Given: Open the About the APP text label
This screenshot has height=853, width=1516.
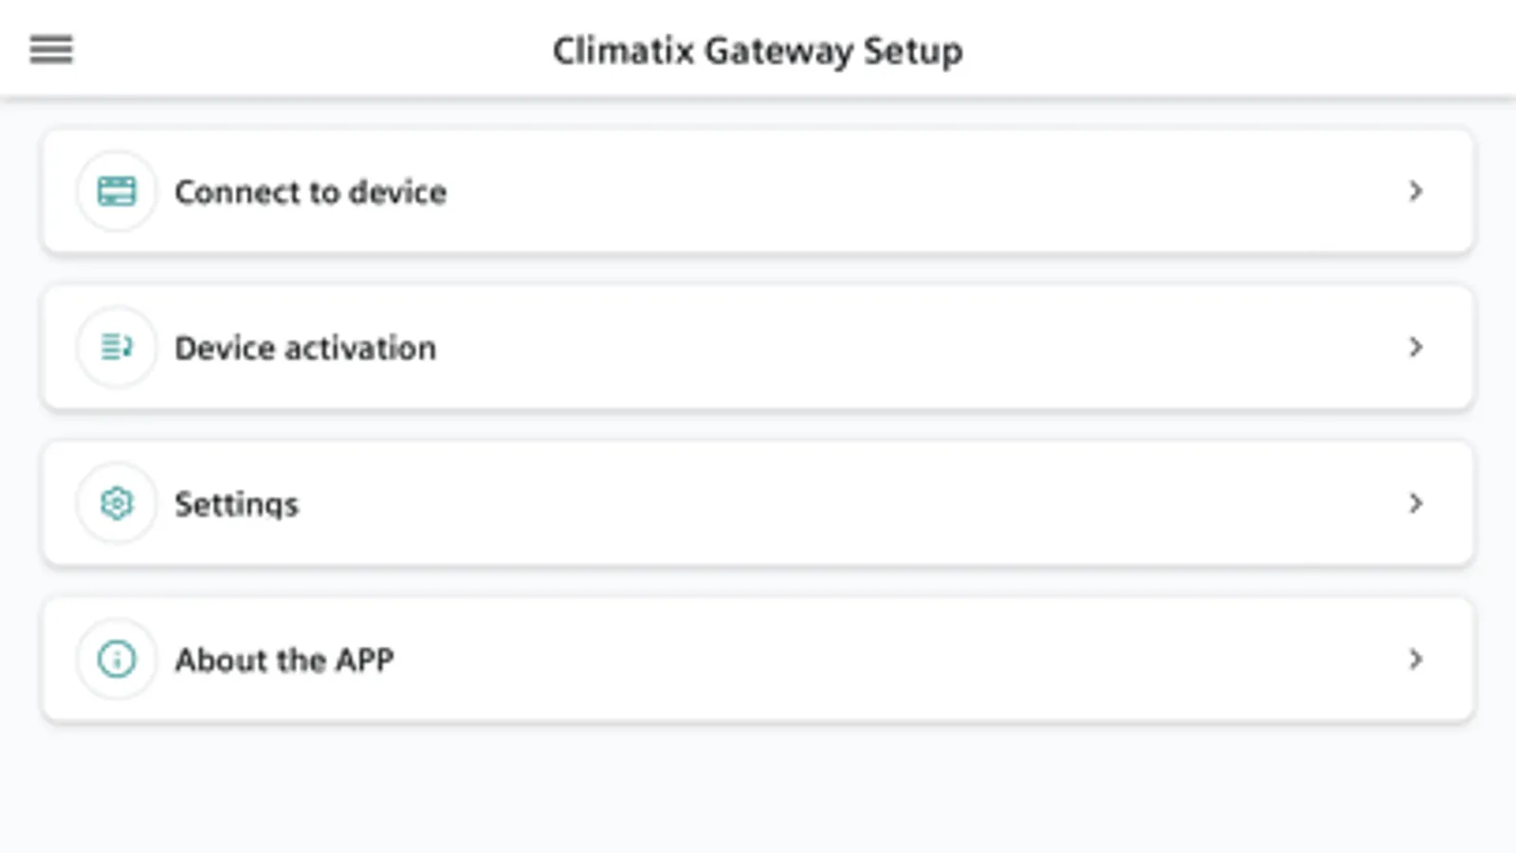Looking at the screenshot, I should click(283, 660).
